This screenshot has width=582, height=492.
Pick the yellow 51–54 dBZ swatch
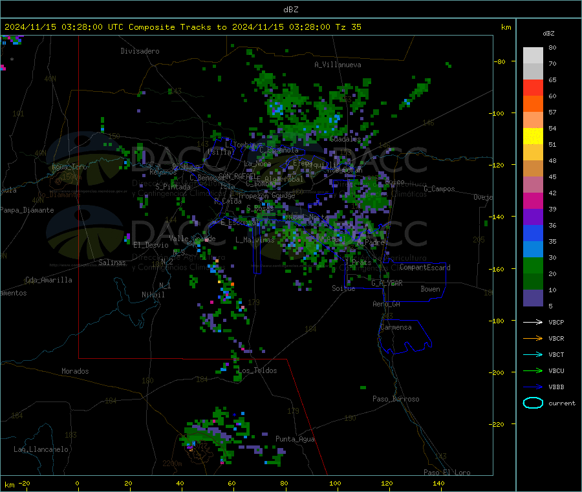pos(533,136)
